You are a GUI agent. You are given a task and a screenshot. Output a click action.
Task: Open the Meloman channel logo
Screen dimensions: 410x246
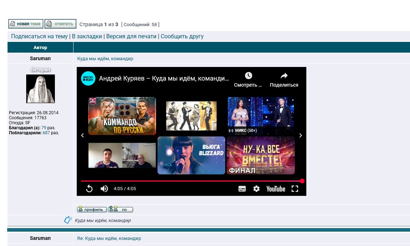point(88,78)
